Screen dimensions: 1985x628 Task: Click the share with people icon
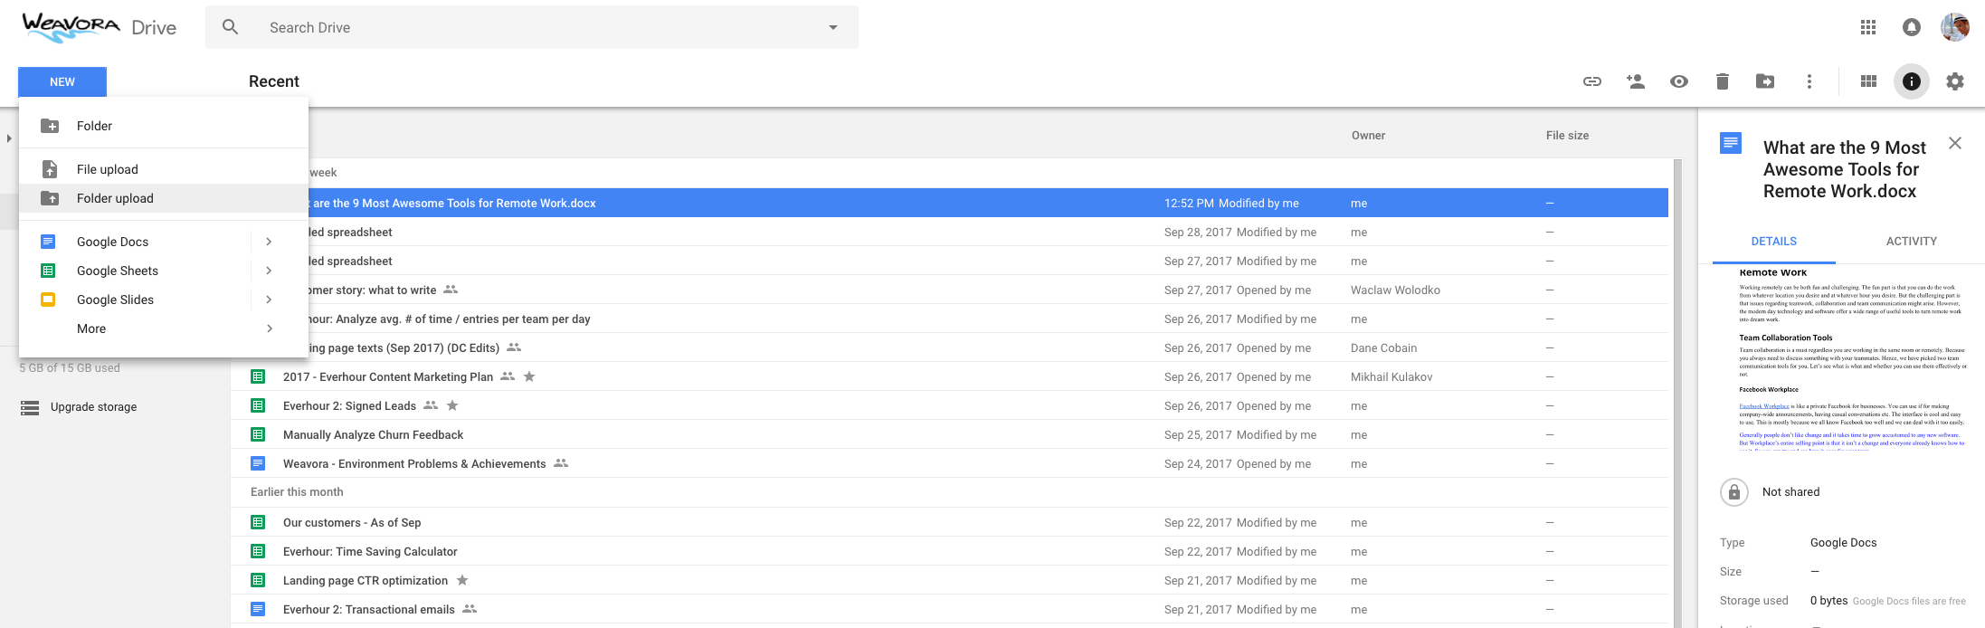point(1635,81)
